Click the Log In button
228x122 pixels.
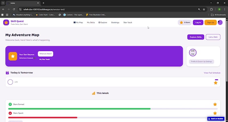(198, 22)
